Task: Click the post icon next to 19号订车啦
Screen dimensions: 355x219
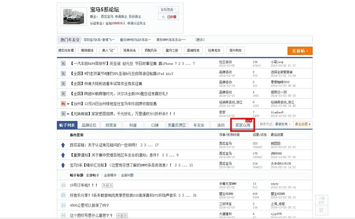Action: coord(63,185)
